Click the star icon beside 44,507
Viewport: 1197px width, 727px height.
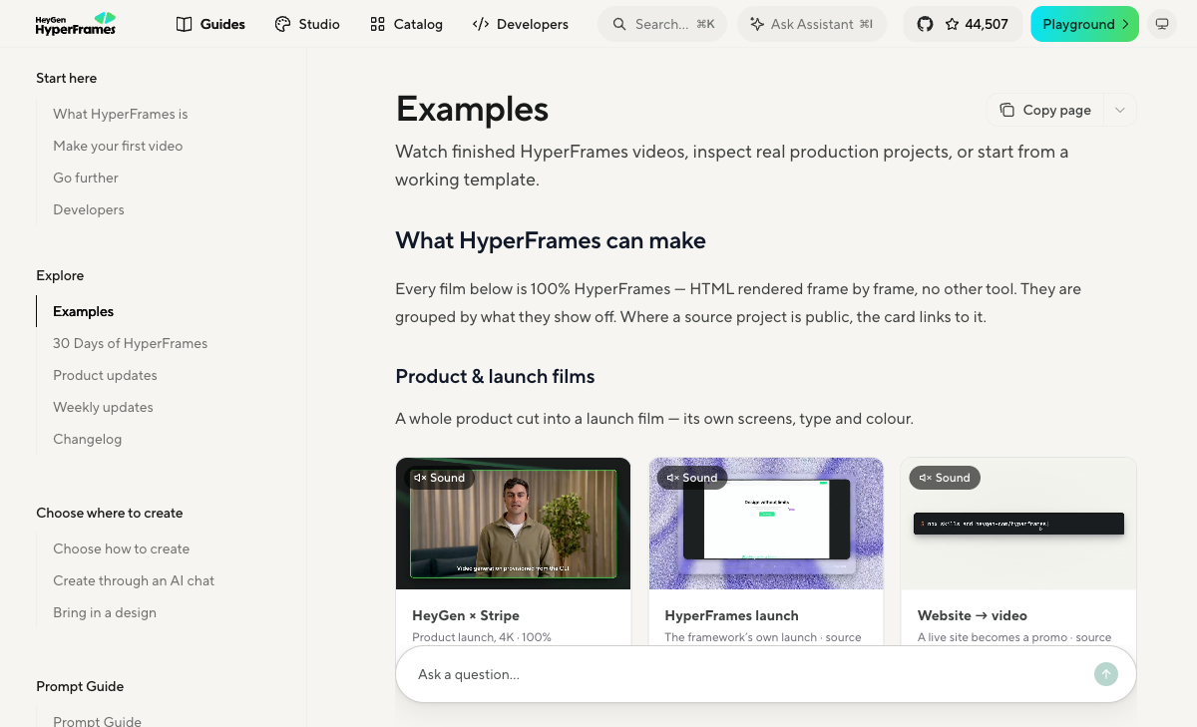pyautogui.click(x=952, y=24)
